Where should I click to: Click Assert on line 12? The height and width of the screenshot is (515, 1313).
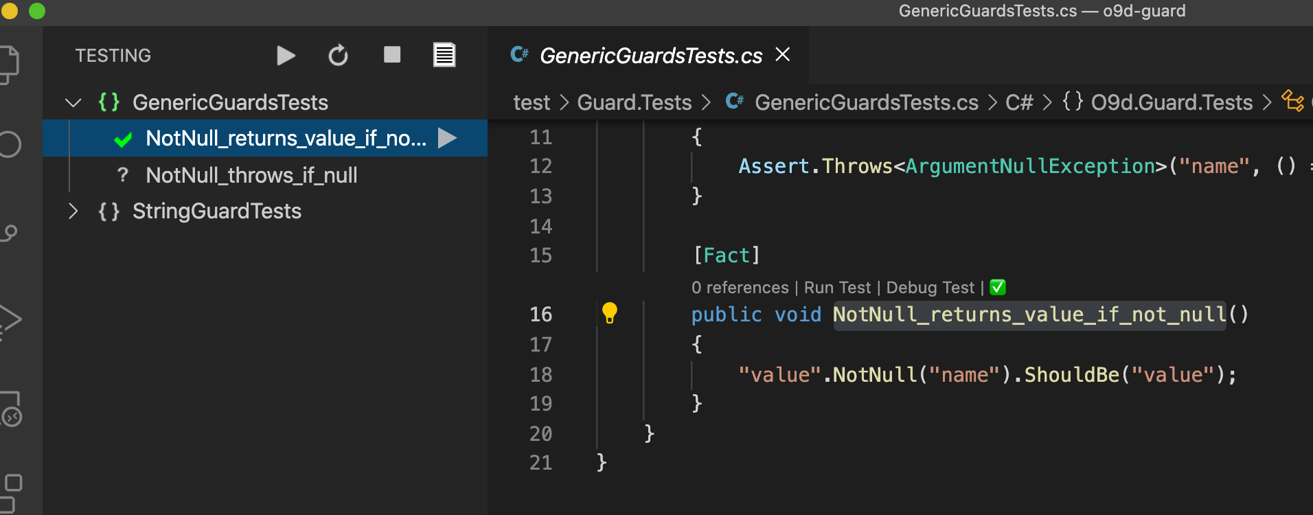tap(774, 166)
